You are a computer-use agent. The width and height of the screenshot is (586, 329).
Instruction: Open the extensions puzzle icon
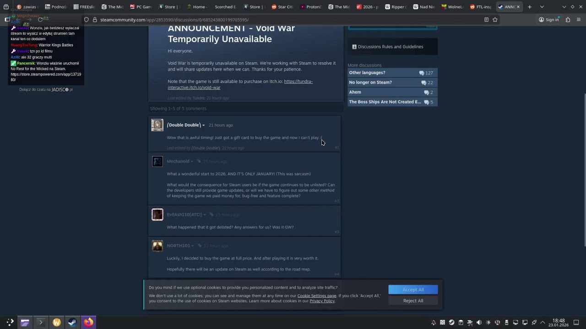point(568,20)
